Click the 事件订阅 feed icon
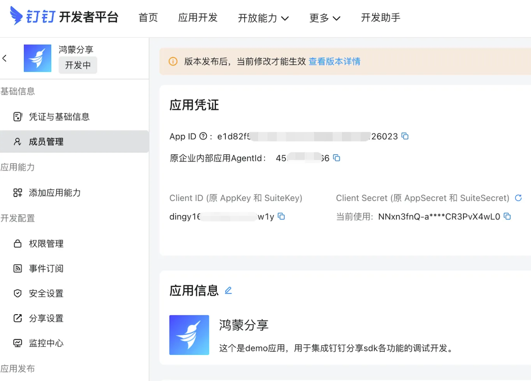 tap(18, 269)
